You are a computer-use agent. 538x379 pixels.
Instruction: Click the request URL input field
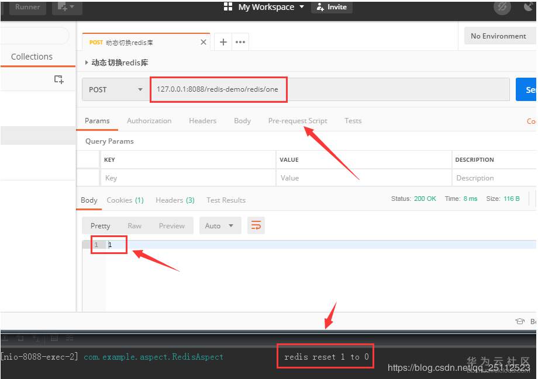point(330,89)
